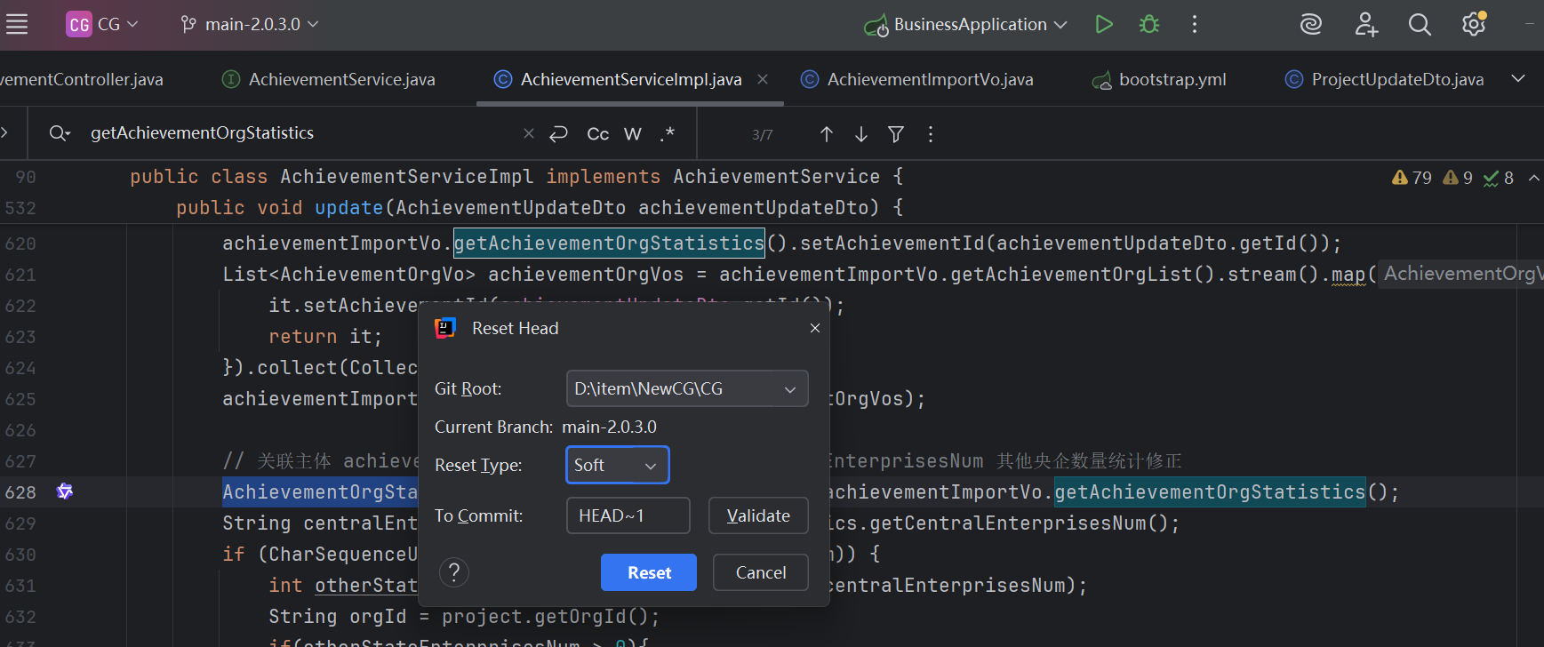Run BusinessApplication with the play icon

coord(1104,24)
